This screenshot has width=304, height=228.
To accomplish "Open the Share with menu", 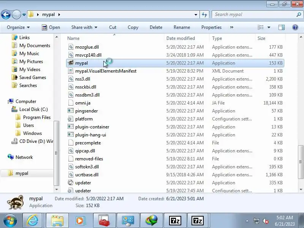I will pyautogui.click(x=84, y=27).
